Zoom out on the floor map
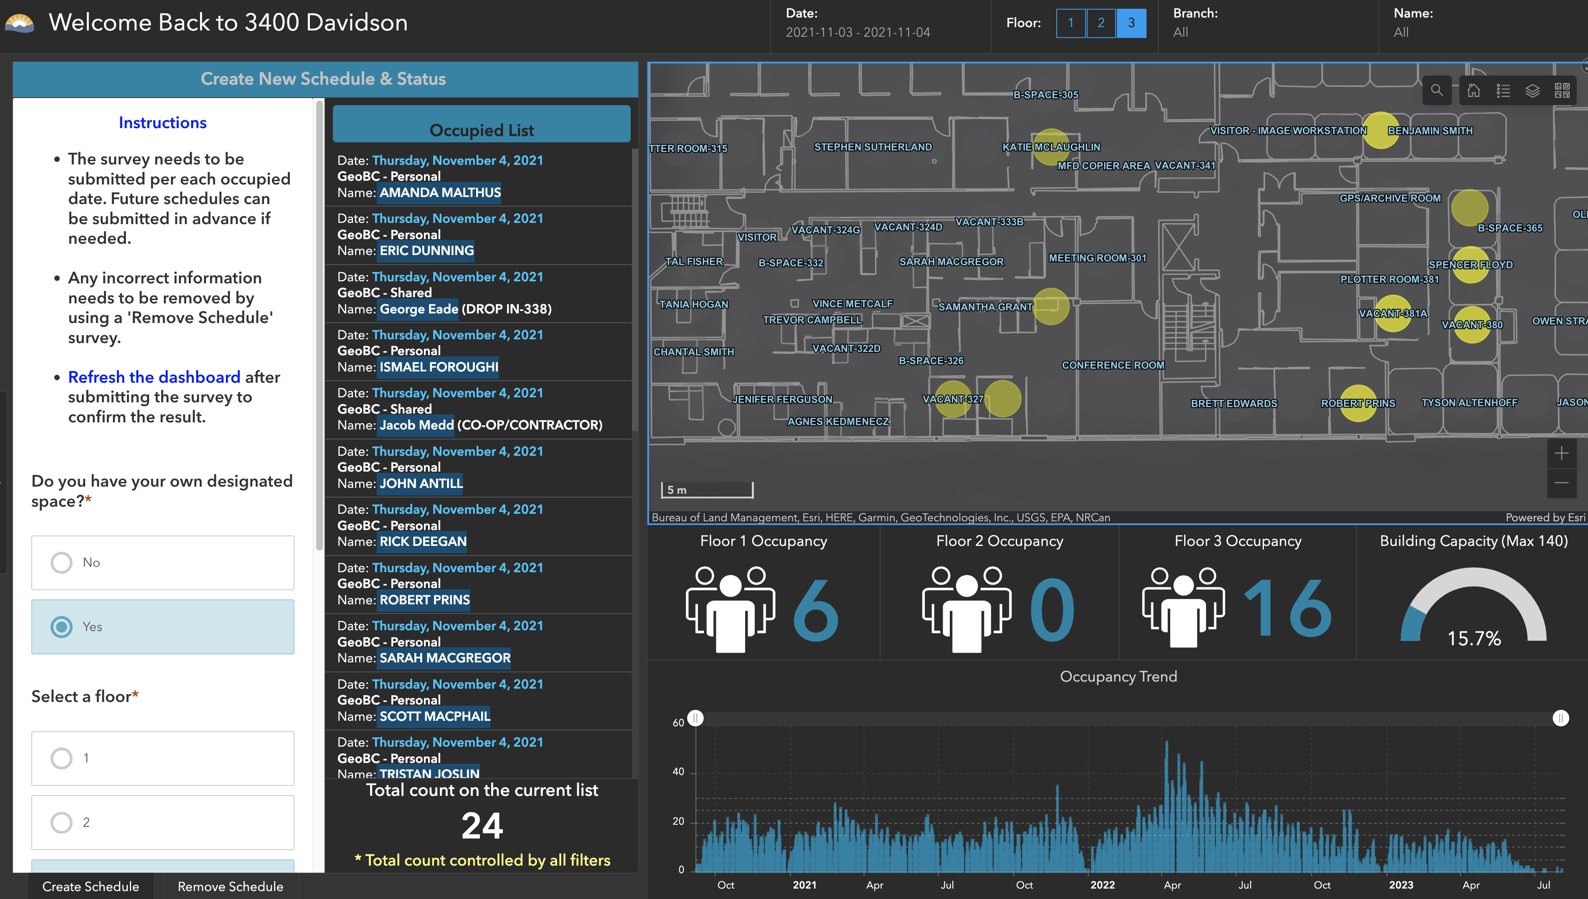The width and height of the screenshot is (1588, 899). click(1561, 483)
